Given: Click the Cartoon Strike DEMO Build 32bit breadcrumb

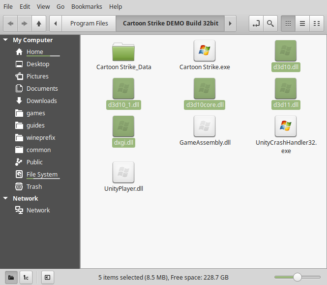Looking at the screenshot, I should click(170, 24).
